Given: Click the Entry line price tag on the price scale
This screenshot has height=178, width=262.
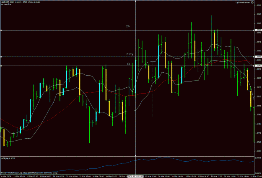Looking at the screenshot, I should point(258,57).
